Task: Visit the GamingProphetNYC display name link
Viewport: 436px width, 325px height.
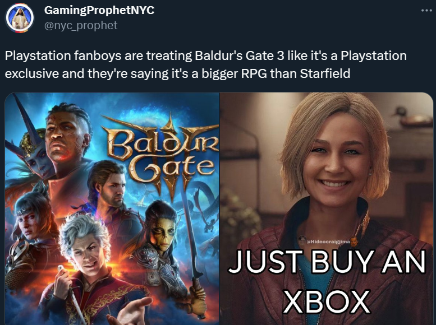Action: 99,10
